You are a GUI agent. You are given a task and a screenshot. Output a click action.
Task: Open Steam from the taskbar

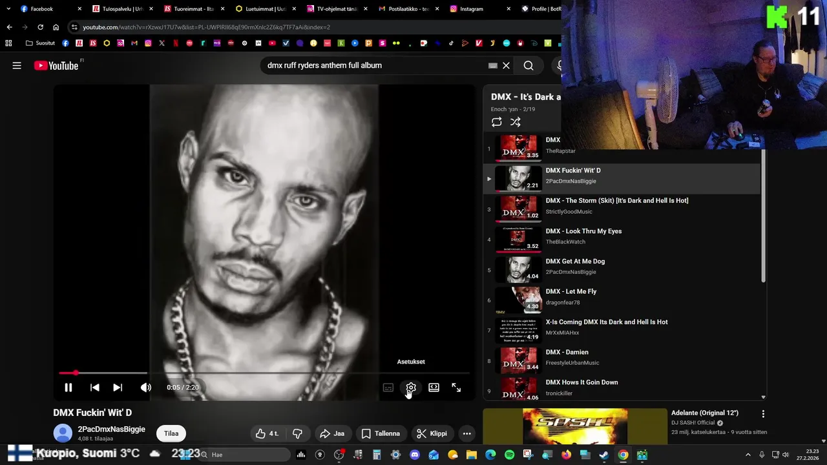(603, 455)
